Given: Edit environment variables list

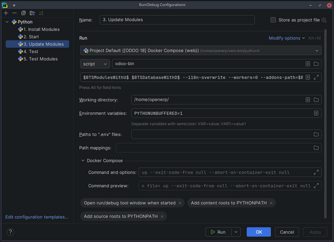Looking at the screenshot, I should coord(316,113).
